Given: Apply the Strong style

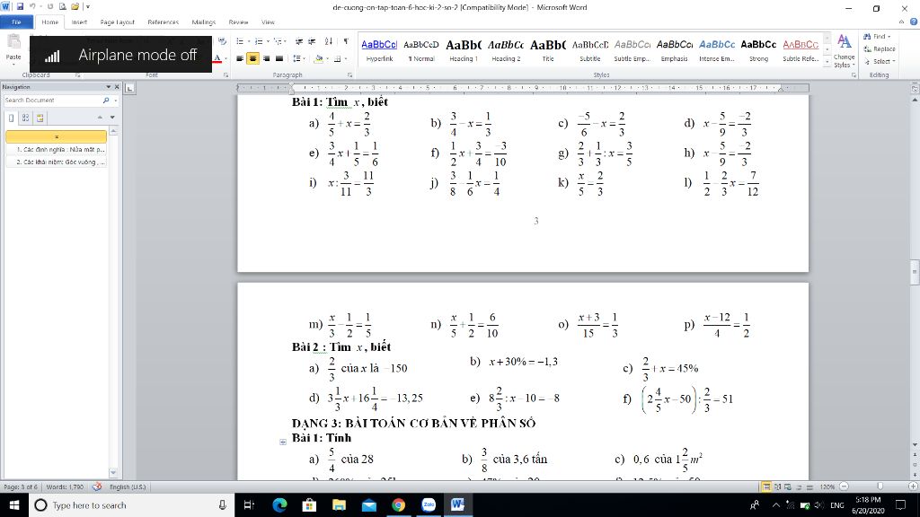Looking at the screenshot, I should pos(758,50).
